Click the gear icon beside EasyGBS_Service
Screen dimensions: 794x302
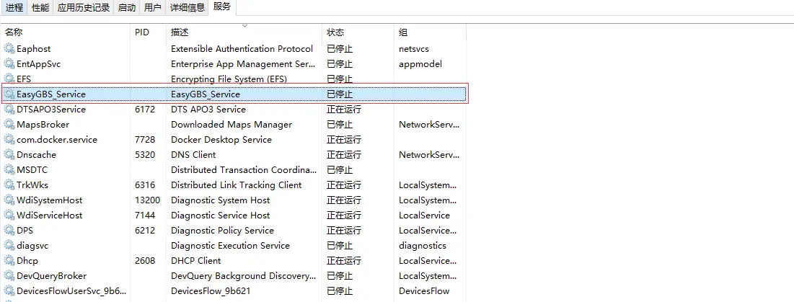(9, 94)
